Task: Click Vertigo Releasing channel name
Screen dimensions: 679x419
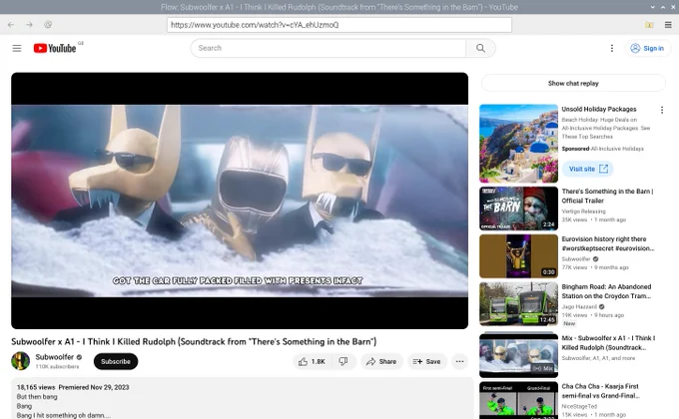Action: [x=583, y=211]
